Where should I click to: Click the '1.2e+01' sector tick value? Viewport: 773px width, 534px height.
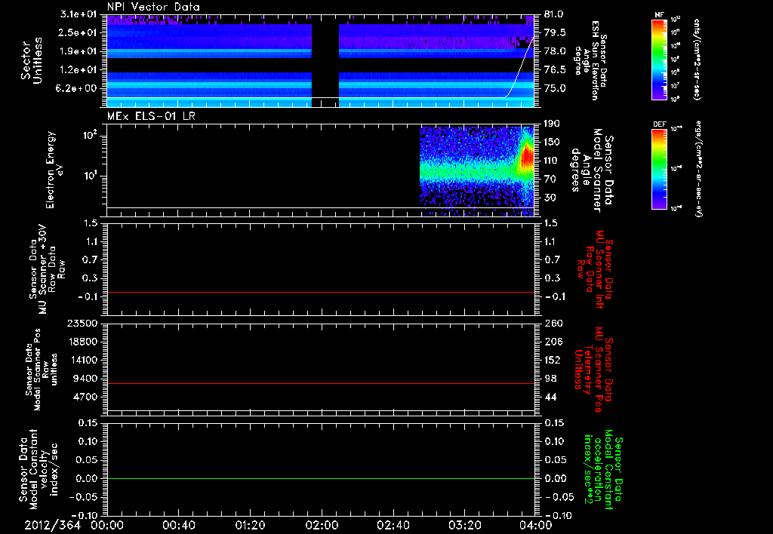(79, 70)
